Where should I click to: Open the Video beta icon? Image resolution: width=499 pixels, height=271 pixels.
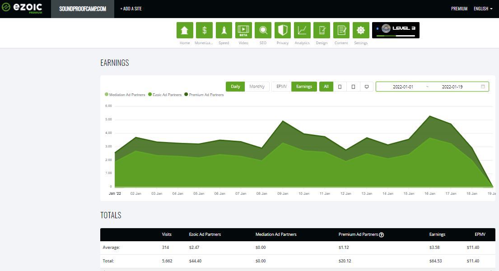click(x=243, y=30)
